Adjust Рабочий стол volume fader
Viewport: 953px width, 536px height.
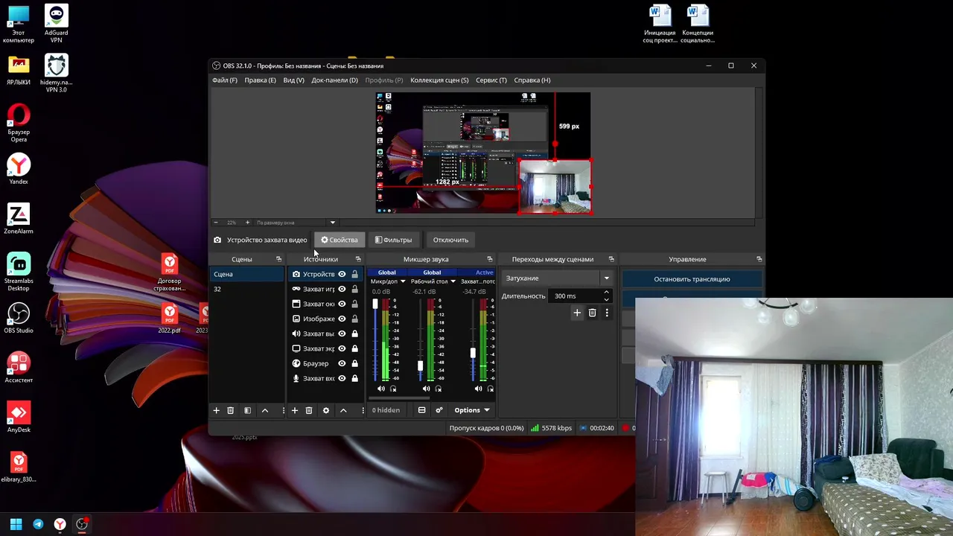[421, 366]
